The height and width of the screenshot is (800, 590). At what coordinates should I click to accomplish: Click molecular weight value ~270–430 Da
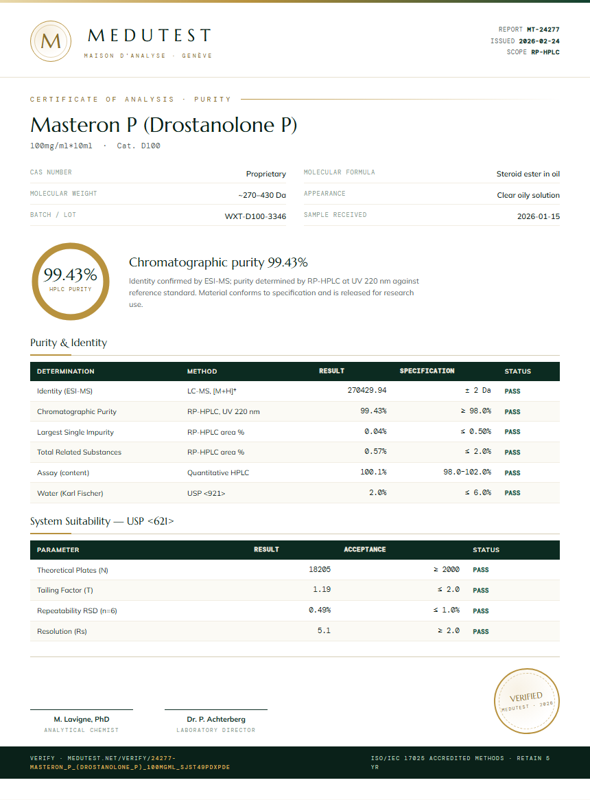(x=262, y=196)
